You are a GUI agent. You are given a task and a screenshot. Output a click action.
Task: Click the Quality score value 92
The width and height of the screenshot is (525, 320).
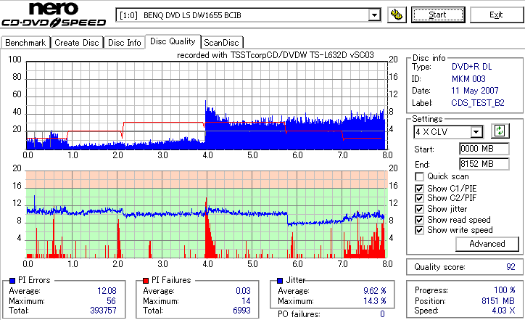tap(510, 267)
